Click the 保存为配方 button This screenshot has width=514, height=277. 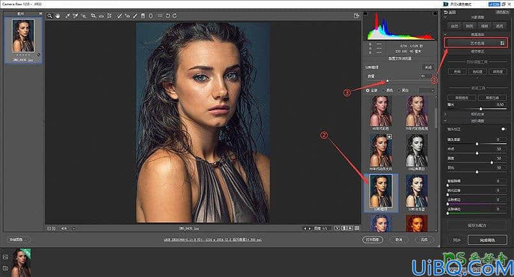tap(476, 225)
